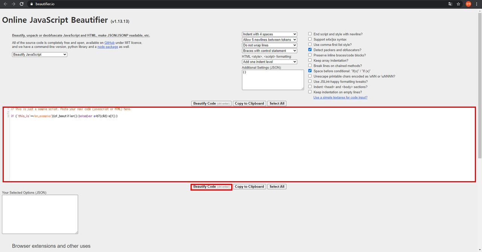The height and width of the screenshot is (252, 482).
Task: Click top Beautify Code button
Action: 211,104
